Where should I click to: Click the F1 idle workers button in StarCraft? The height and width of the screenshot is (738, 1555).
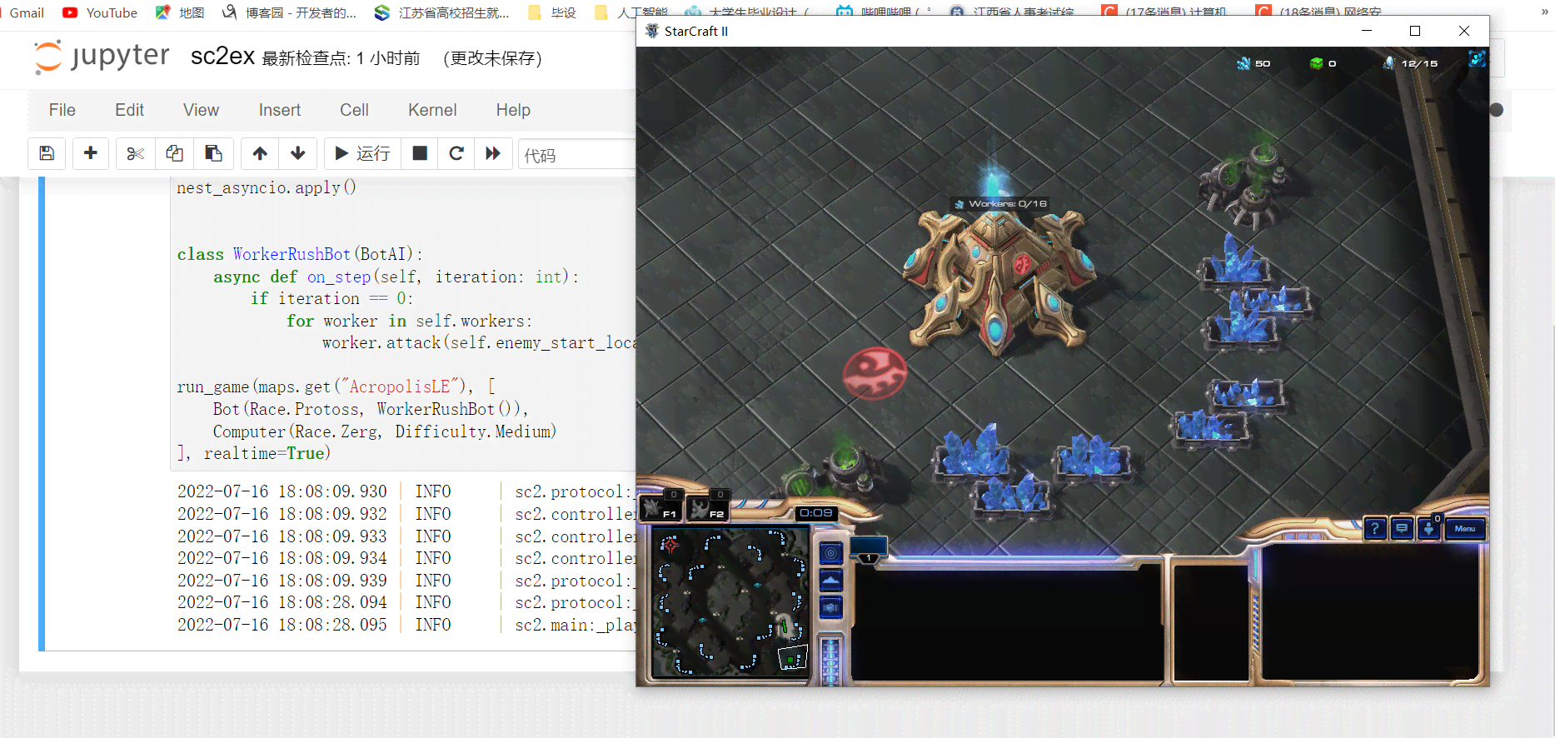point(661,506)
